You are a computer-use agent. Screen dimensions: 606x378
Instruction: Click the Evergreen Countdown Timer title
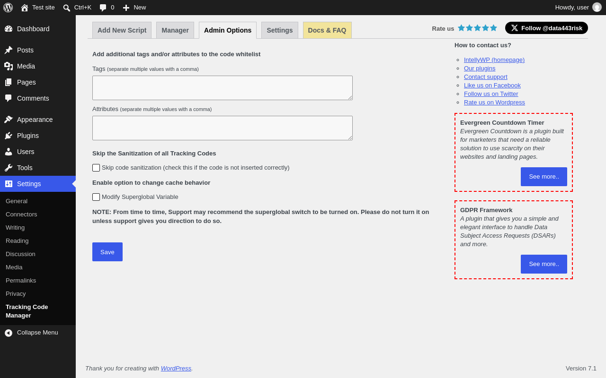pos(502,123)
